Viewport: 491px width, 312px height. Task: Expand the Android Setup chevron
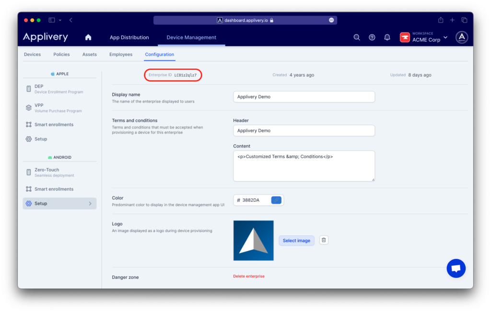point(90,203)
